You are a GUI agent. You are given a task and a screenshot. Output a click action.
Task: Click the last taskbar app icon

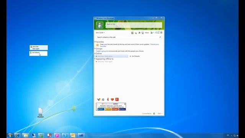click(x=81, y=135)
